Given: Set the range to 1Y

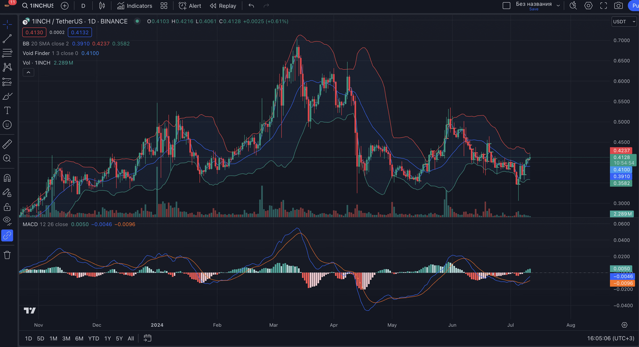Looking at the screenshot, I should pyautogui.click(x=108, y=338).
